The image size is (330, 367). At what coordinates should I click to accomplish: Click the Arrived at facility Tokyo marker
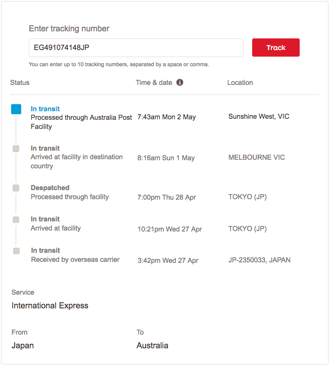16,219
